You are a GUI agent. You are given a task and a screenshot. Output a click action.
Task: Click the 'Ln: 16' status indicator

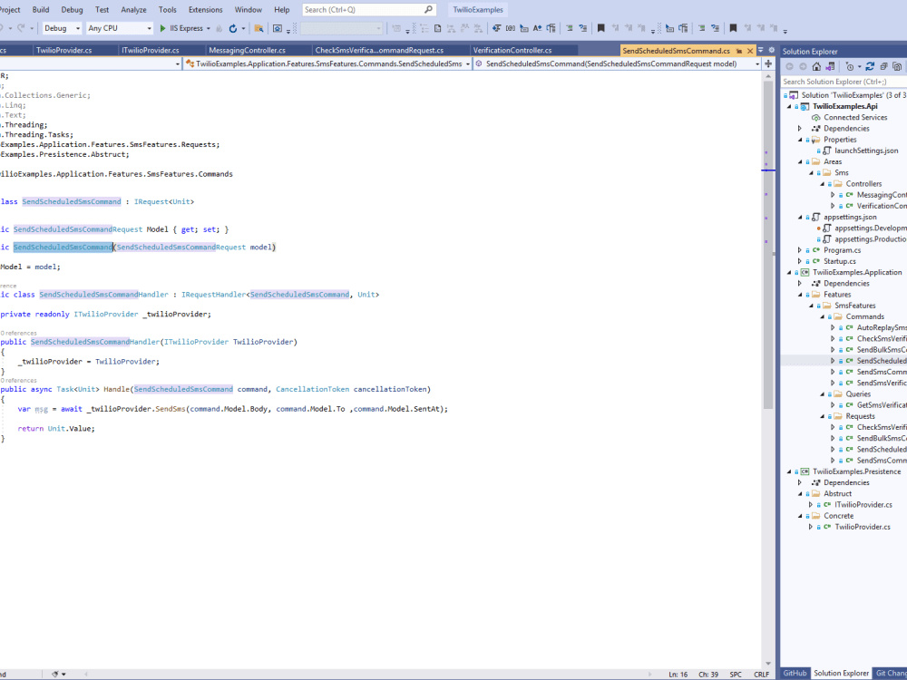678,675
